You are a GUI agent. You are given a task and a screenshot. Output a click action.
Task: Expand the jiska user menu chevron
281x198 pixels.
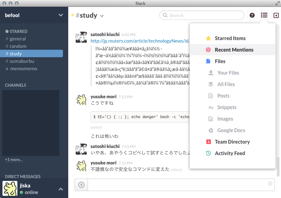(x=61, y=189)
